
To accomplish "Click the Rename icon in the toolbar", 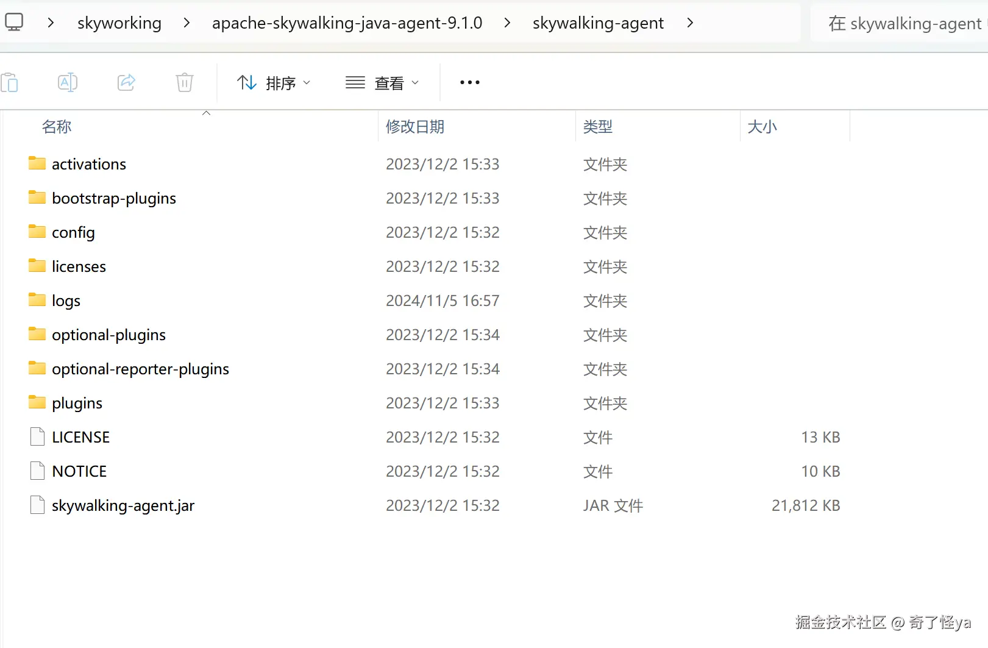I will click(67, 82).
